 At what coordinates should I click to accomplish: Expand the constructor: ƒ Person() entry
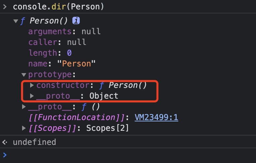pos(32,85)
